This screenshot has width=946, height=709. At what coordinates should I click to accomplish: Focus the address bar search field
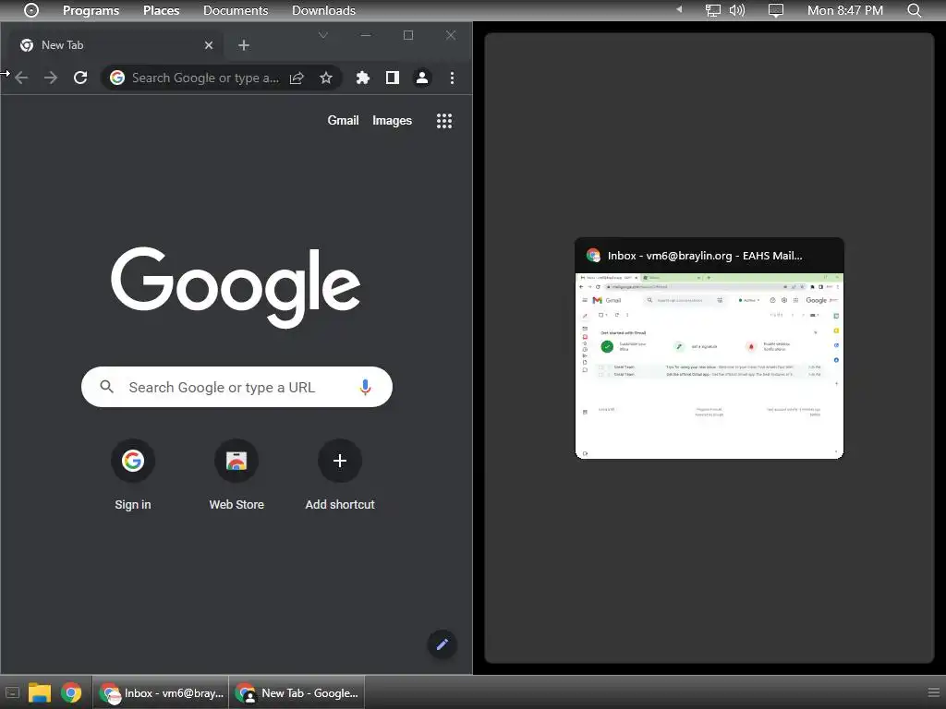click(x=205, y=78)
